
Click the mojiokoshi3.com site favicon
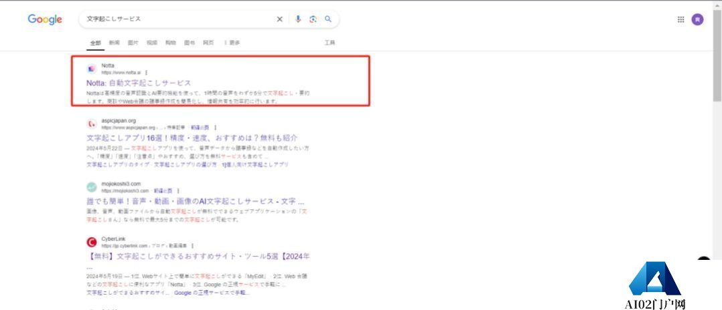point(92,187)
